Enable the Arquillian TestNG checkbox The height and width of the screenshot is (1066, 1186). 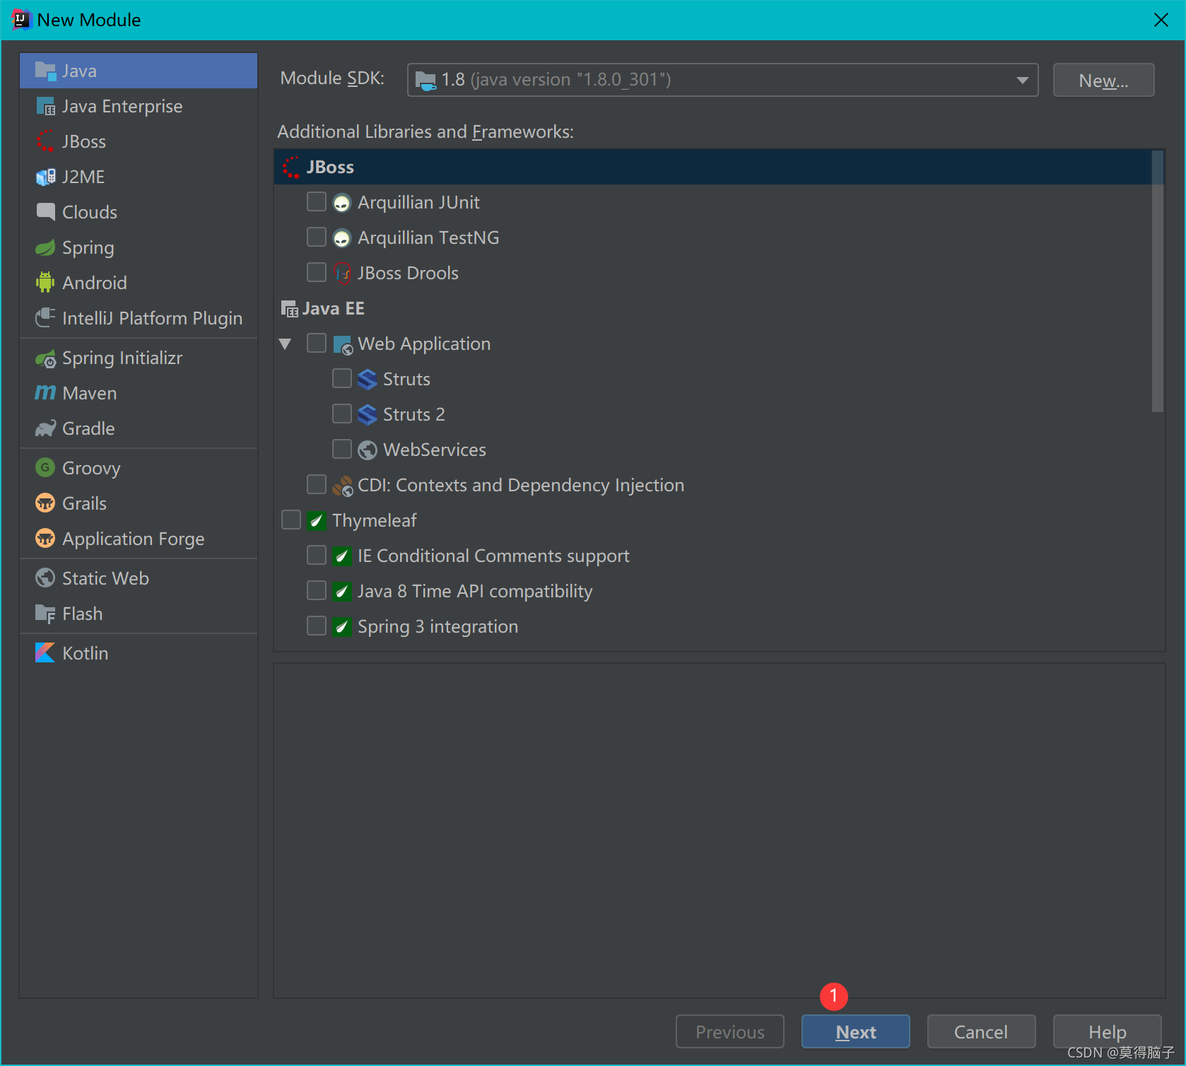[317, 238]
